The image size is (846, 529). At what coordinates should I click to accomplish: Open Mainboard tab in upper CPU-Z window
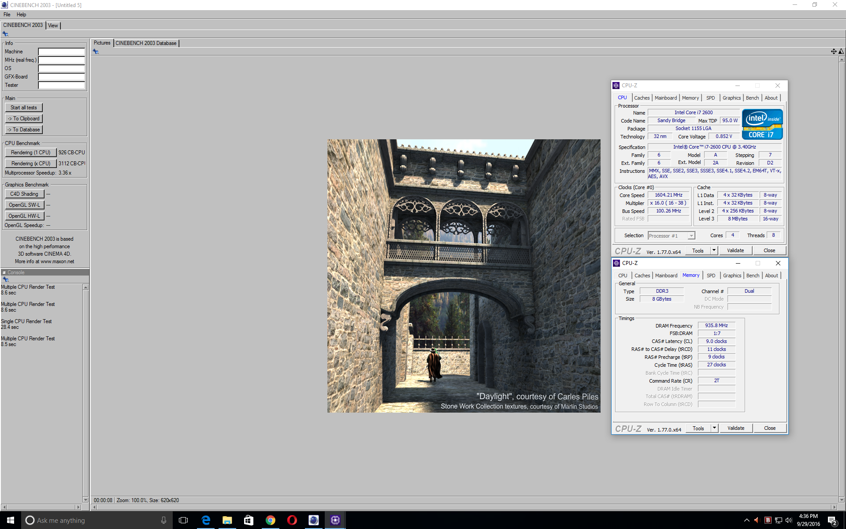pyautogui.click(x=665, y=98)
